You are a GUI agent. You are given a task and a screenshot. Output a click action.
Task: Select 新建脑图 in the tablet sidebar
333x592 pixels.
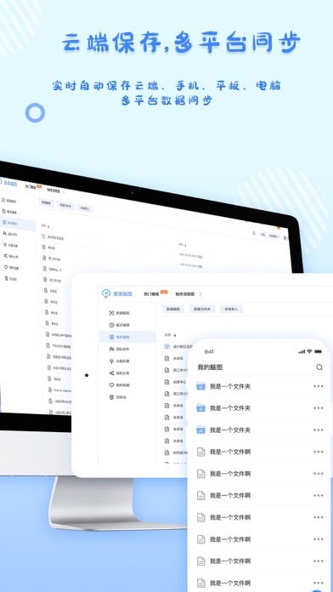coord(120,313)
